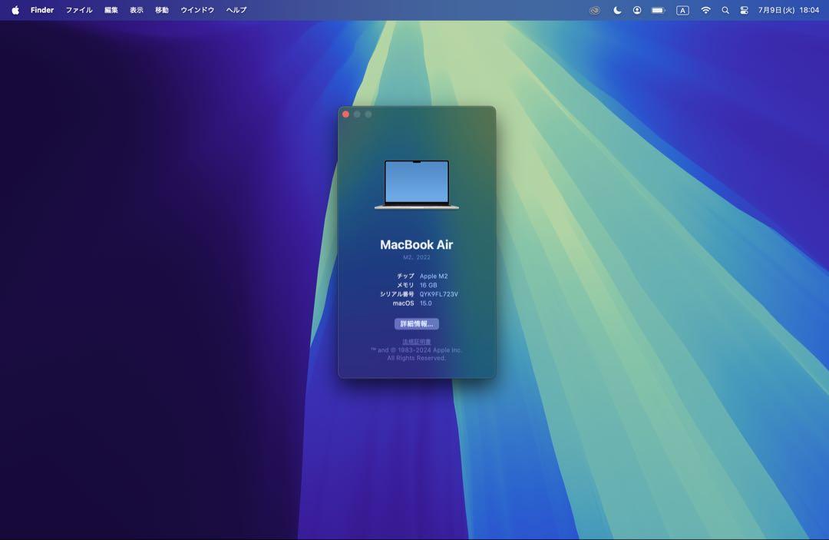Open the 法規証明書 link
The height and width of the screenshot is (540, 829).
417,342
